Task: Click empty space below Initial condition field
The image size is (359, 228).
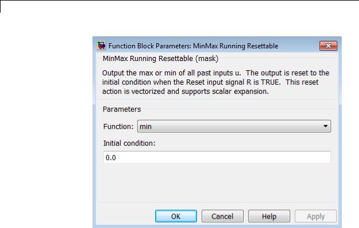Action: (x=217, y=183)
